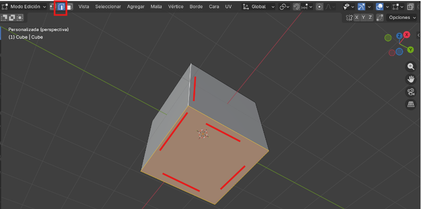Activate edge select mode icon
The image size is (421, 209).
click(61, 7)
